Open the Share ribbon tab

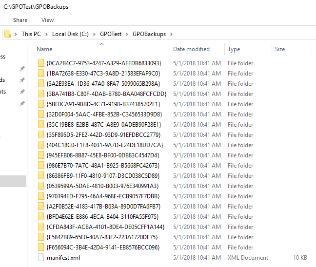coord(20,20)
